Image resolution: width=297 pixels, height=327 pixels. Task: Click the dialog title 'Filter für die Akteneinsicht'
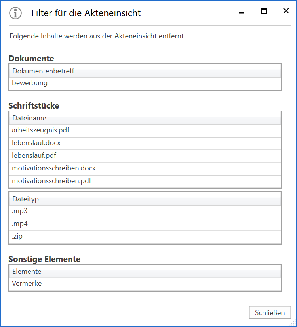(86, 13)
